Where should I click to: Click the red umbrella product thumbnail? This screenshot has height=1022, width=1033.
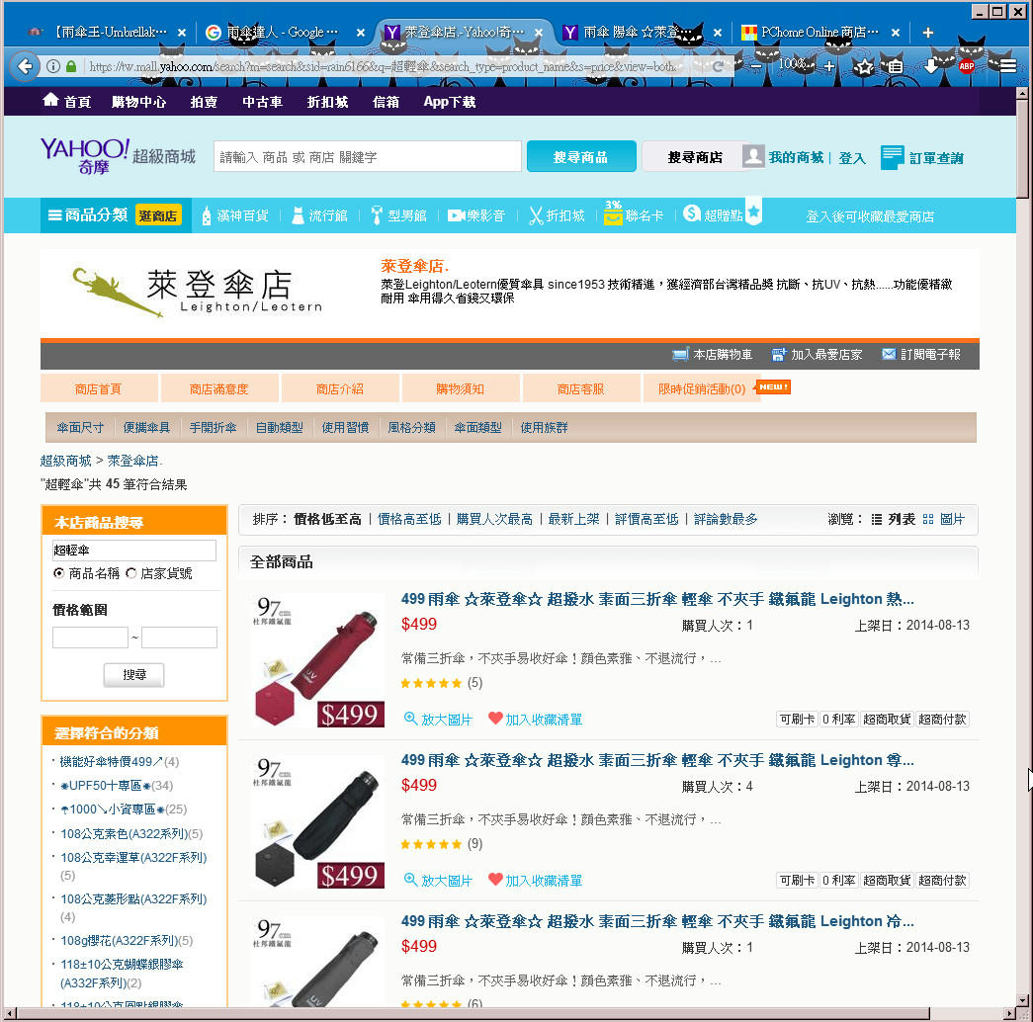[x=319, y=661]
